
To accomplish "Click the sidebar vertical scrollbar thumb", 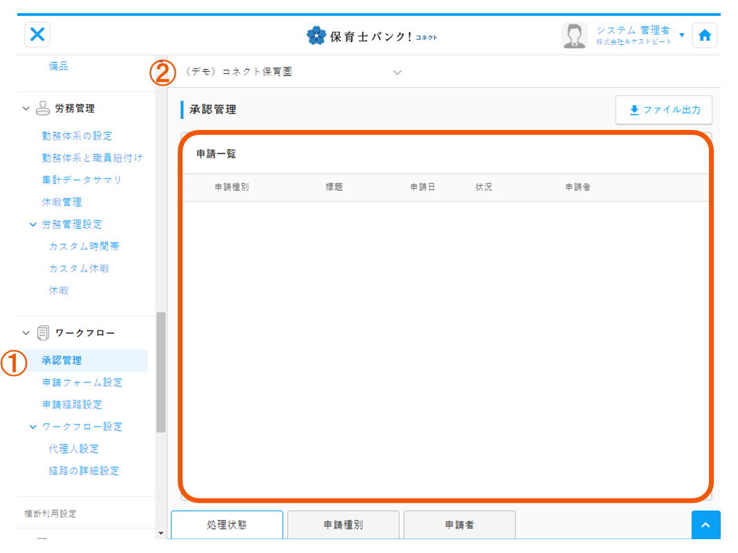I will tap(161, 372).
